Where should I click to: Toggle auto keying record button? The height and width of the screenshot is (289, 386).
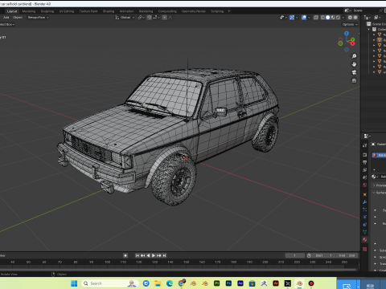(125, 255)
